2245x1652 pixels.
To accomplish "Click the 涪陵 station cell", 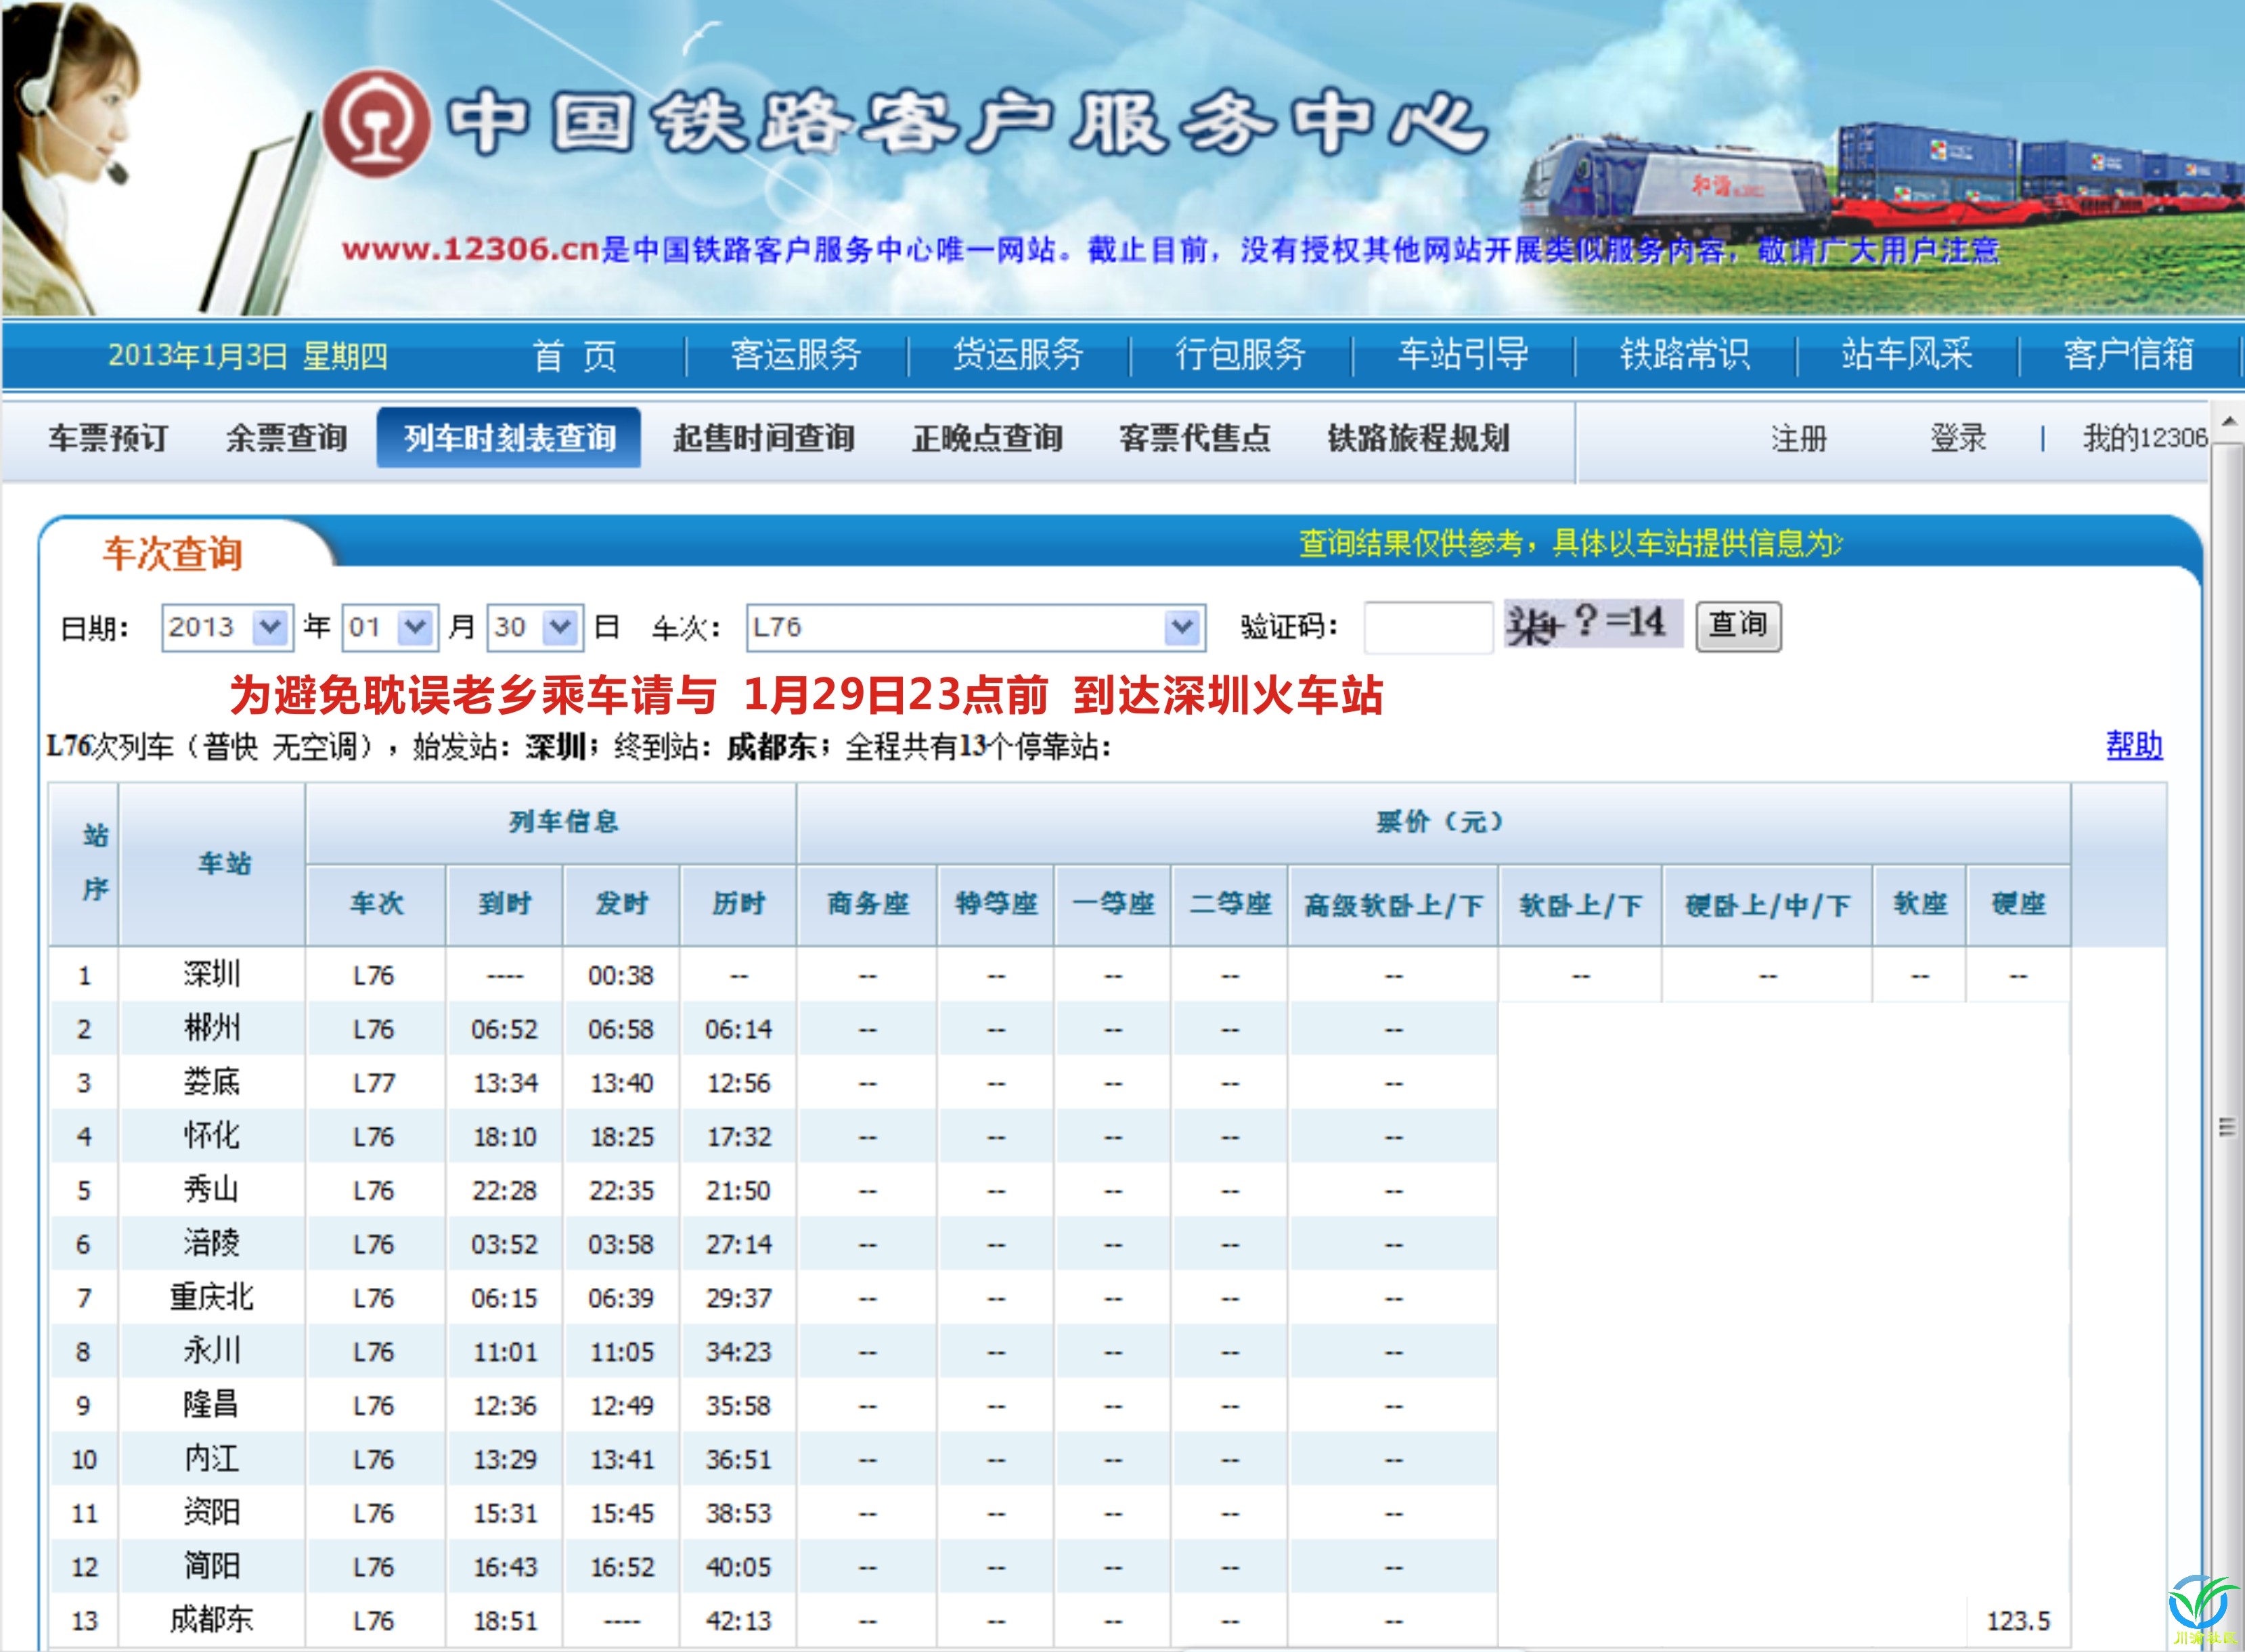I will point(212,1244).
